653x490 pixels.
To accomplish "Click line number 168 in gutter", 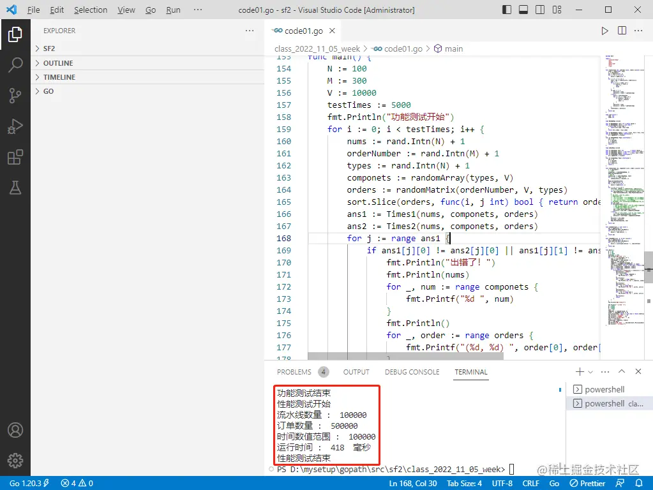I will [x=283, y=238].
